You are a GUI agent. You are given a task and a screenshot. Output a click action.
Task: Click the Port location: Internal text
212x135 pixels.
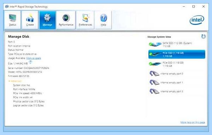(x=19, y=46)
